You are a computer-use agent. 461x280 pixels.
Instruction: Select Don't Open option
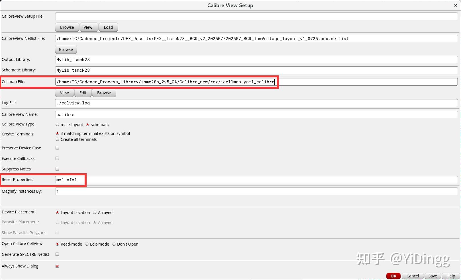tap(114, 244)
